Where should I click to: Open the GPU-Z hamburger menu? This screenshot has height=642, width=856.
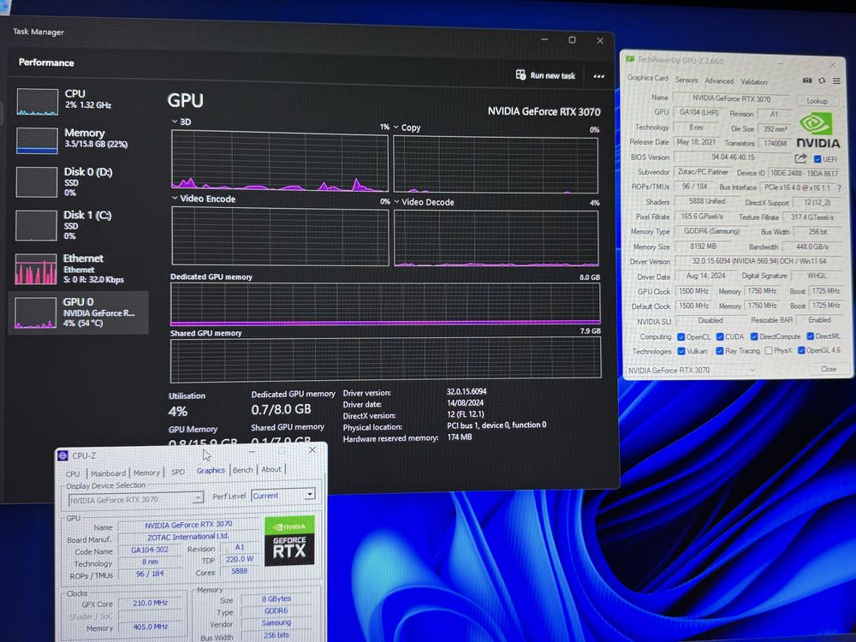(836, 80)
